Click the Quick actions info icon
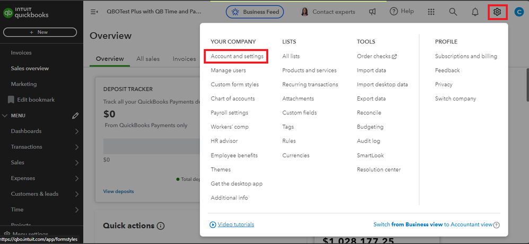This screenshot has width=529, height=244. (161, 226)
